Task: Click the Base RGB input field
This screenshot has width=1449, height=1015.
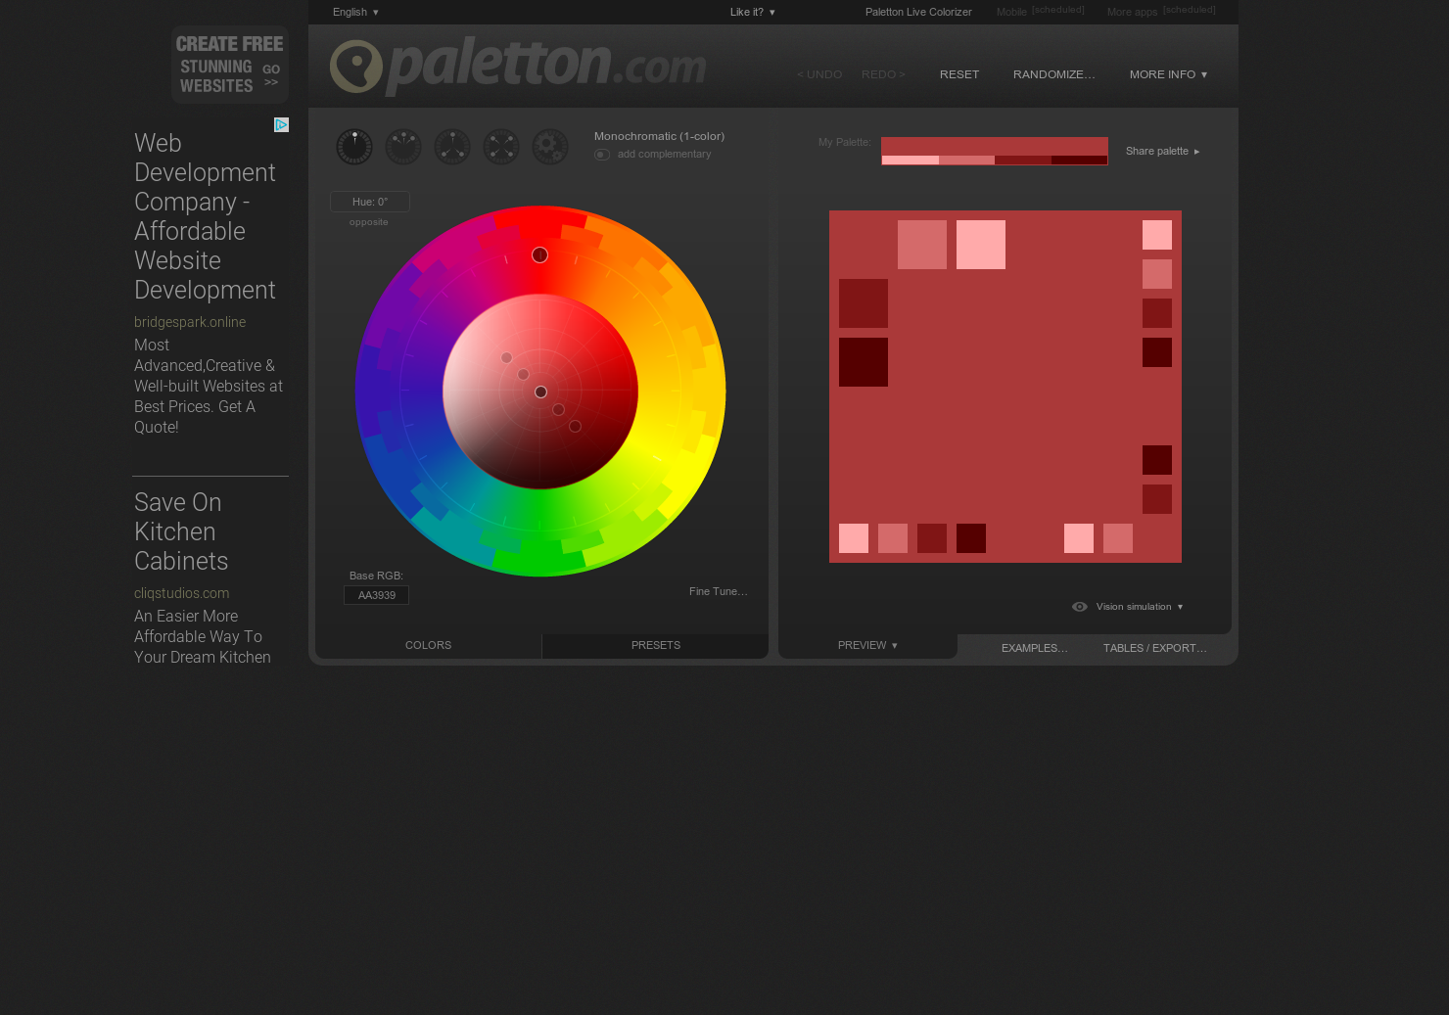Action: (376, 594)
